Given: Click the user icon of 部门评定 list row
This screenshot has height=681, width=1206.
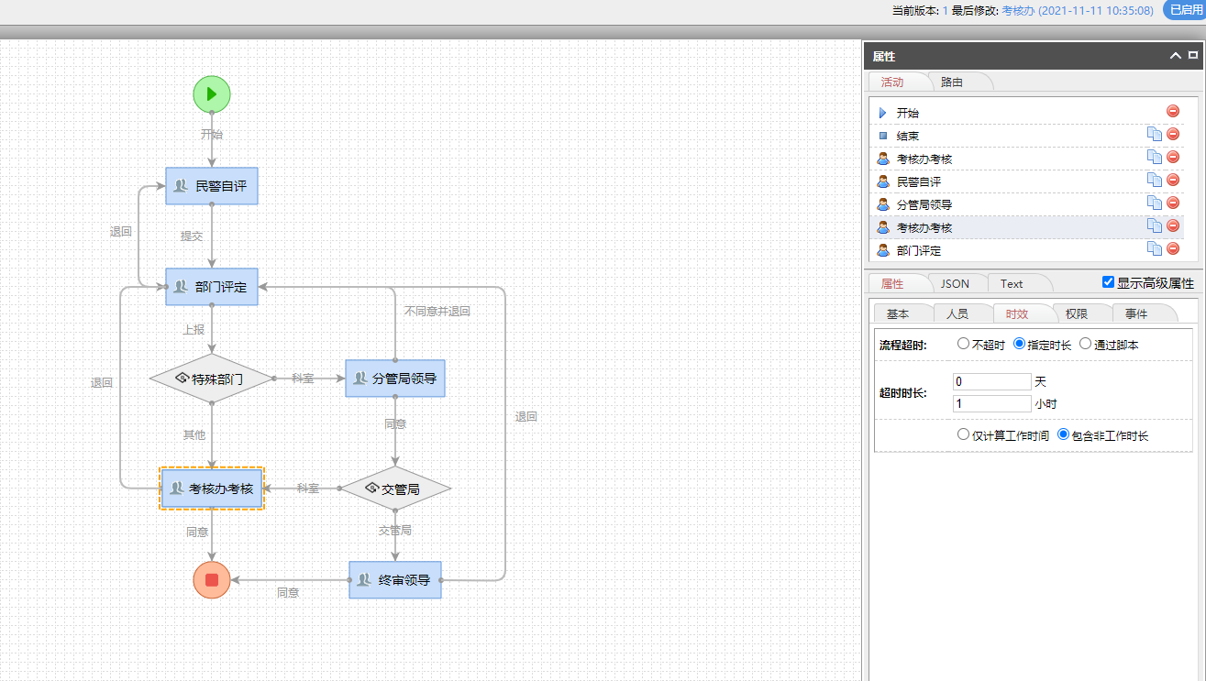Looking at the screenshot, I should [x=883, y=250].
